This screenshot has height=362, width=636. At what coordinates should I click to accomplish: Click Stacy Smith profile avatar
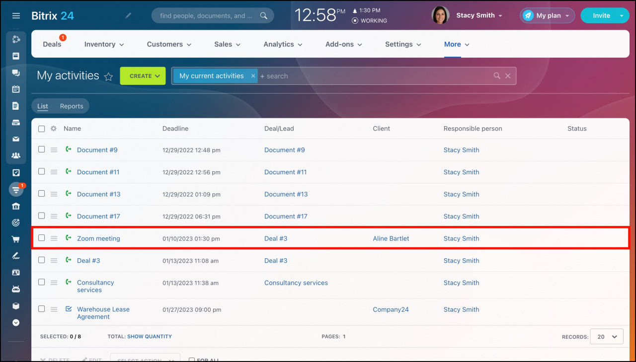click(x=441, y=15)
